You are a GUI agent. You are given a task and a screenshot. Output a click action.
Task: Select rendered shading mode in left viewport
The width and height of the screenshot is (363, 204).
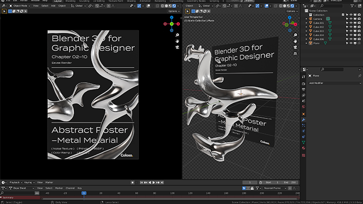[x=174, y=6]
